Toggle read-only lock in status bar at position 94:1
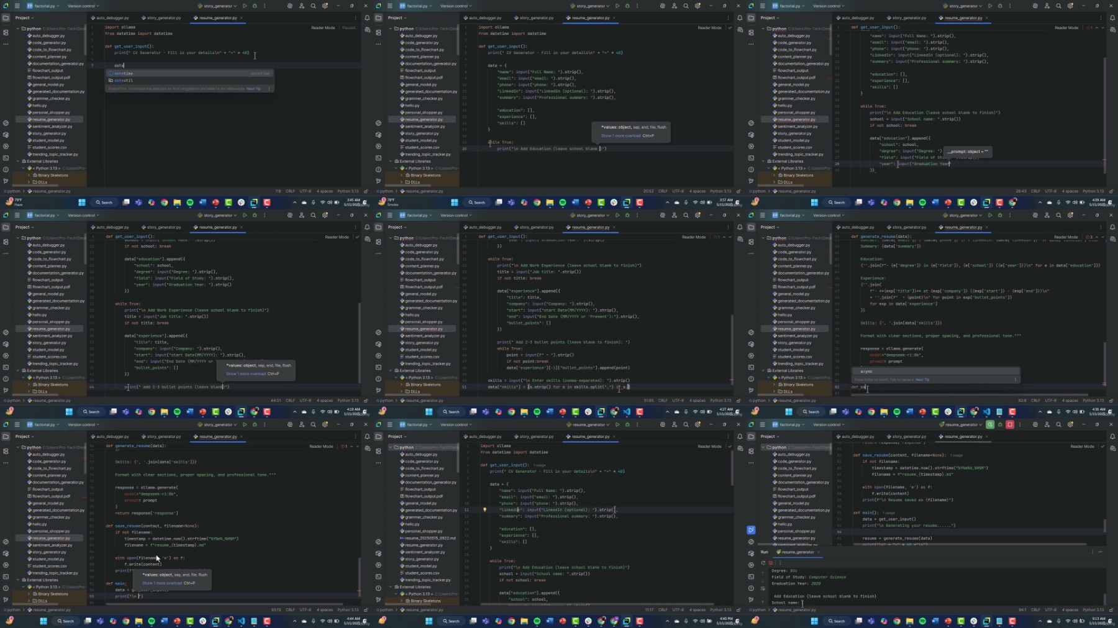The height and width of the screenshot is (628, 1118). 1110,609
